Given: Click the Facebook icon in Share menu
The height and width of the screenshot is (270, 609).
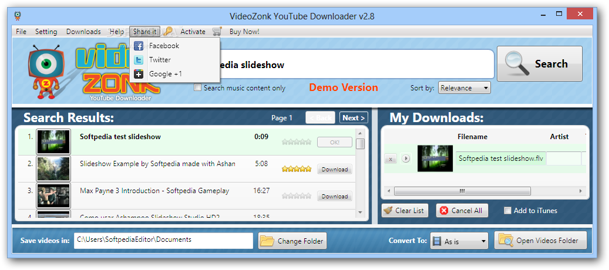Looking at the screenshot, I should coord(138,46).
